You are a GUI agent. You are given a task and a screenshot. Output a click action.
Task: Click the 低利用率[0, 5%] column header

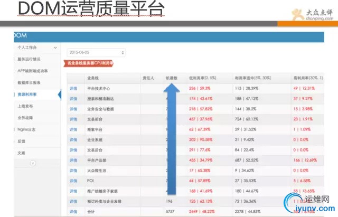[202, 78]
